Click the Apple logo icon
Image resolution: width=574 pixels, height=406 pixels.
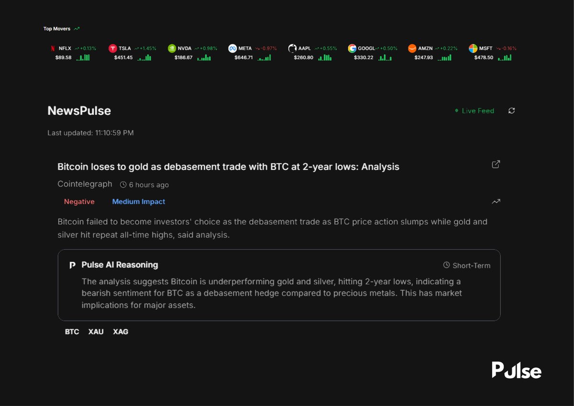click(x=292, y=48)
